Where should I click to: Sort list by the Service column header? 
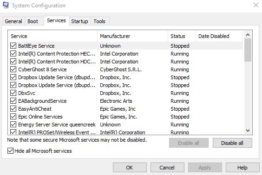click(52, 36)
